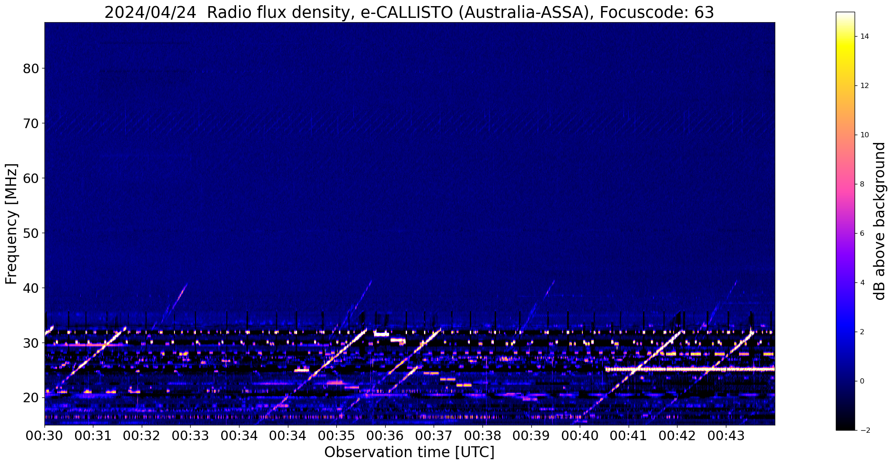Select the 00:38 time tick label
The height and width of the screenshot is (465, 893).
point(482,436)
